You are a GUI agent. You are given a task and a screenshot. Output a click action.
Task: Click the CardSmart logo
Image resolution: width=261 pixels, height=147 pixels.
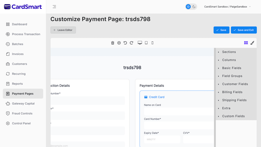click(x=23, y=7)
